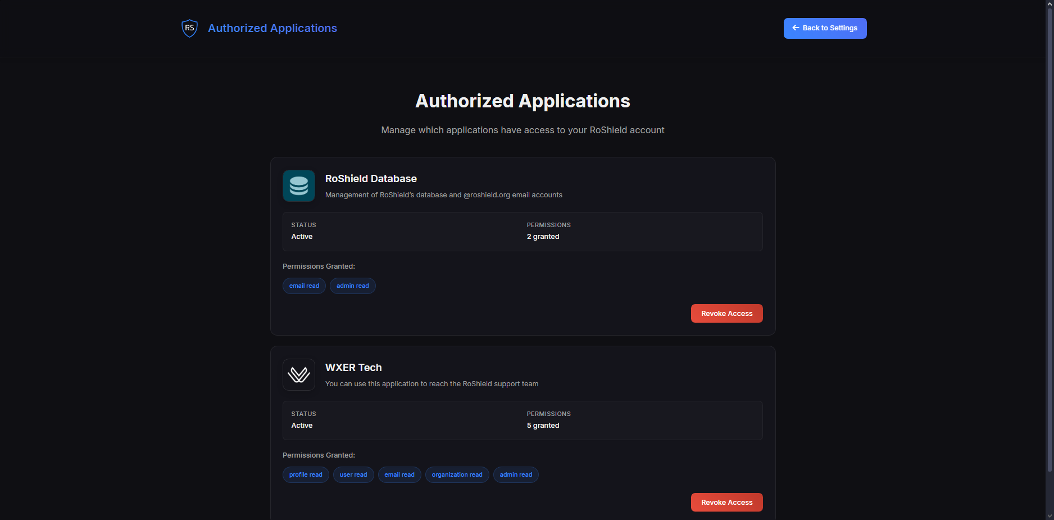Screen dimensions: 1054x520
Task: Open the Authorized Applications header link
Action: [x=272, y=28]
